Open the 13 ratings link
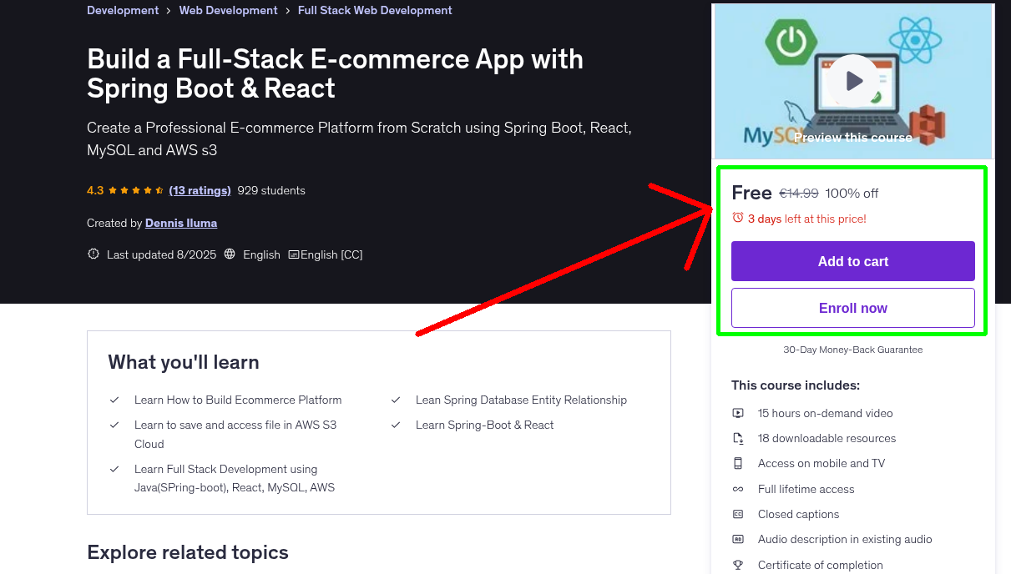 (x=200, y=190)
